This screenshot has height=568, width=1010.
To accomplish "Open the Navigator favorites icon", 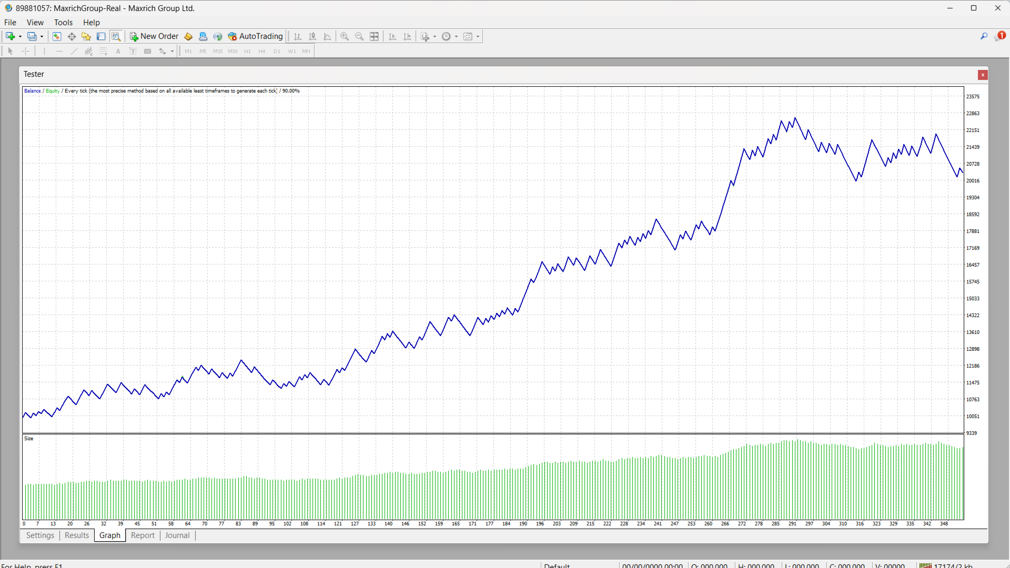I will [86, 36].
